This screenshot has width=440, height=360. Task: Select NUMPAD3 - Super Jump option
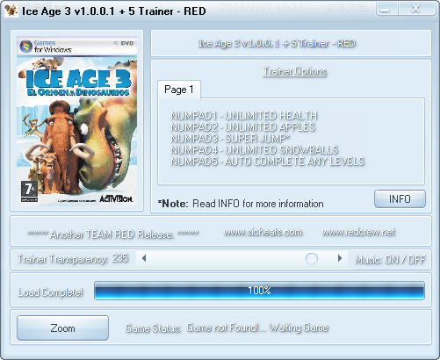(x=230, y=139)
